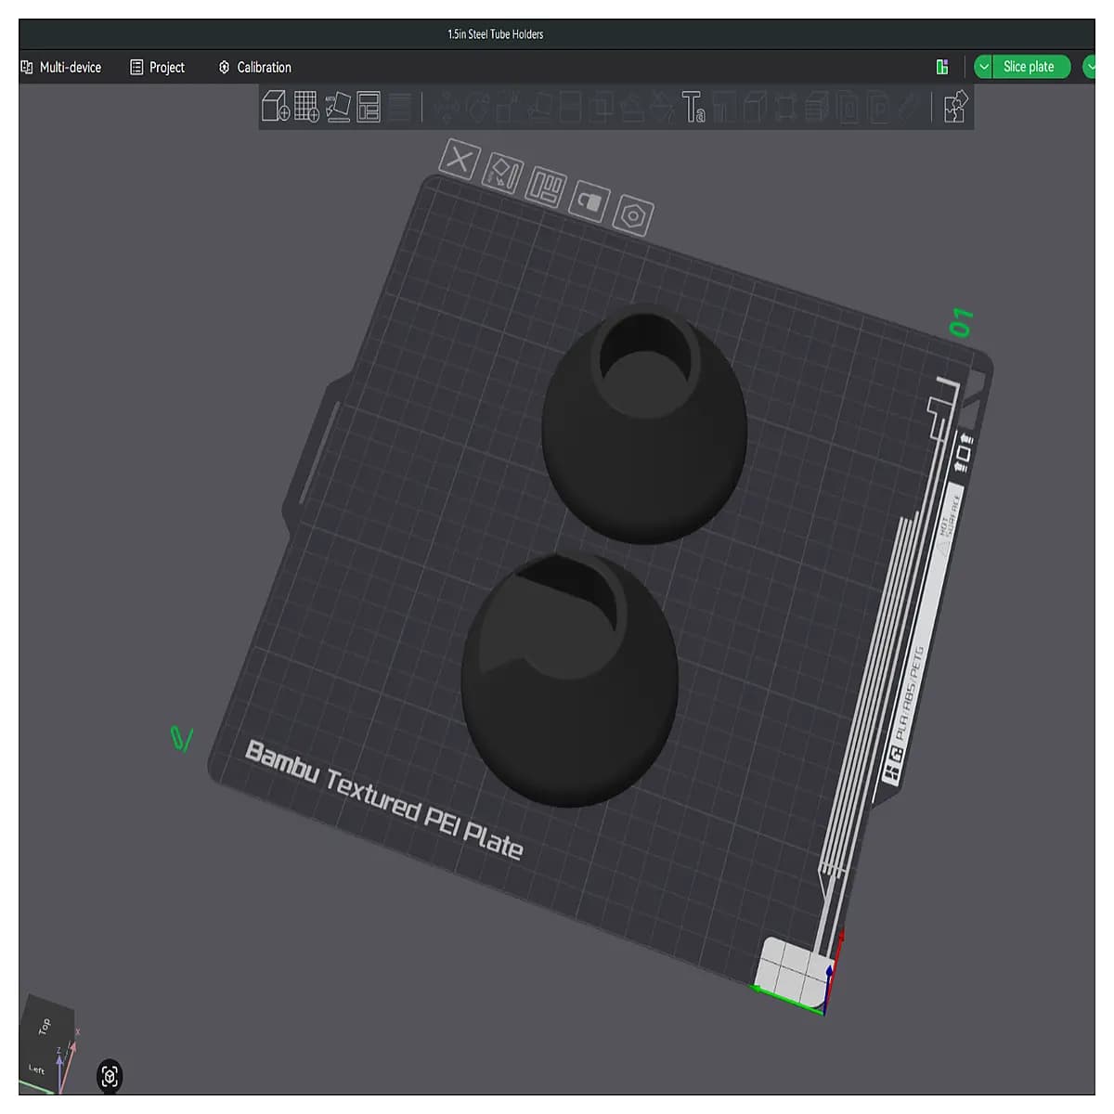Screen dimensions: 1114x1114
Task: Click the Left face of view cube
Action: 37,1069
